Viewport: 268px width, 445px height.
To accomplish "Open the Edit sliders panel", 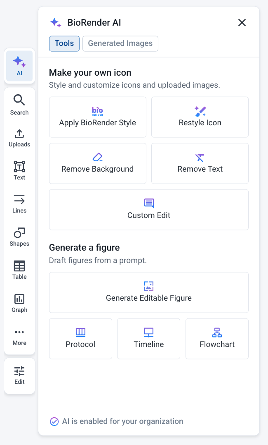I will 19,376.
